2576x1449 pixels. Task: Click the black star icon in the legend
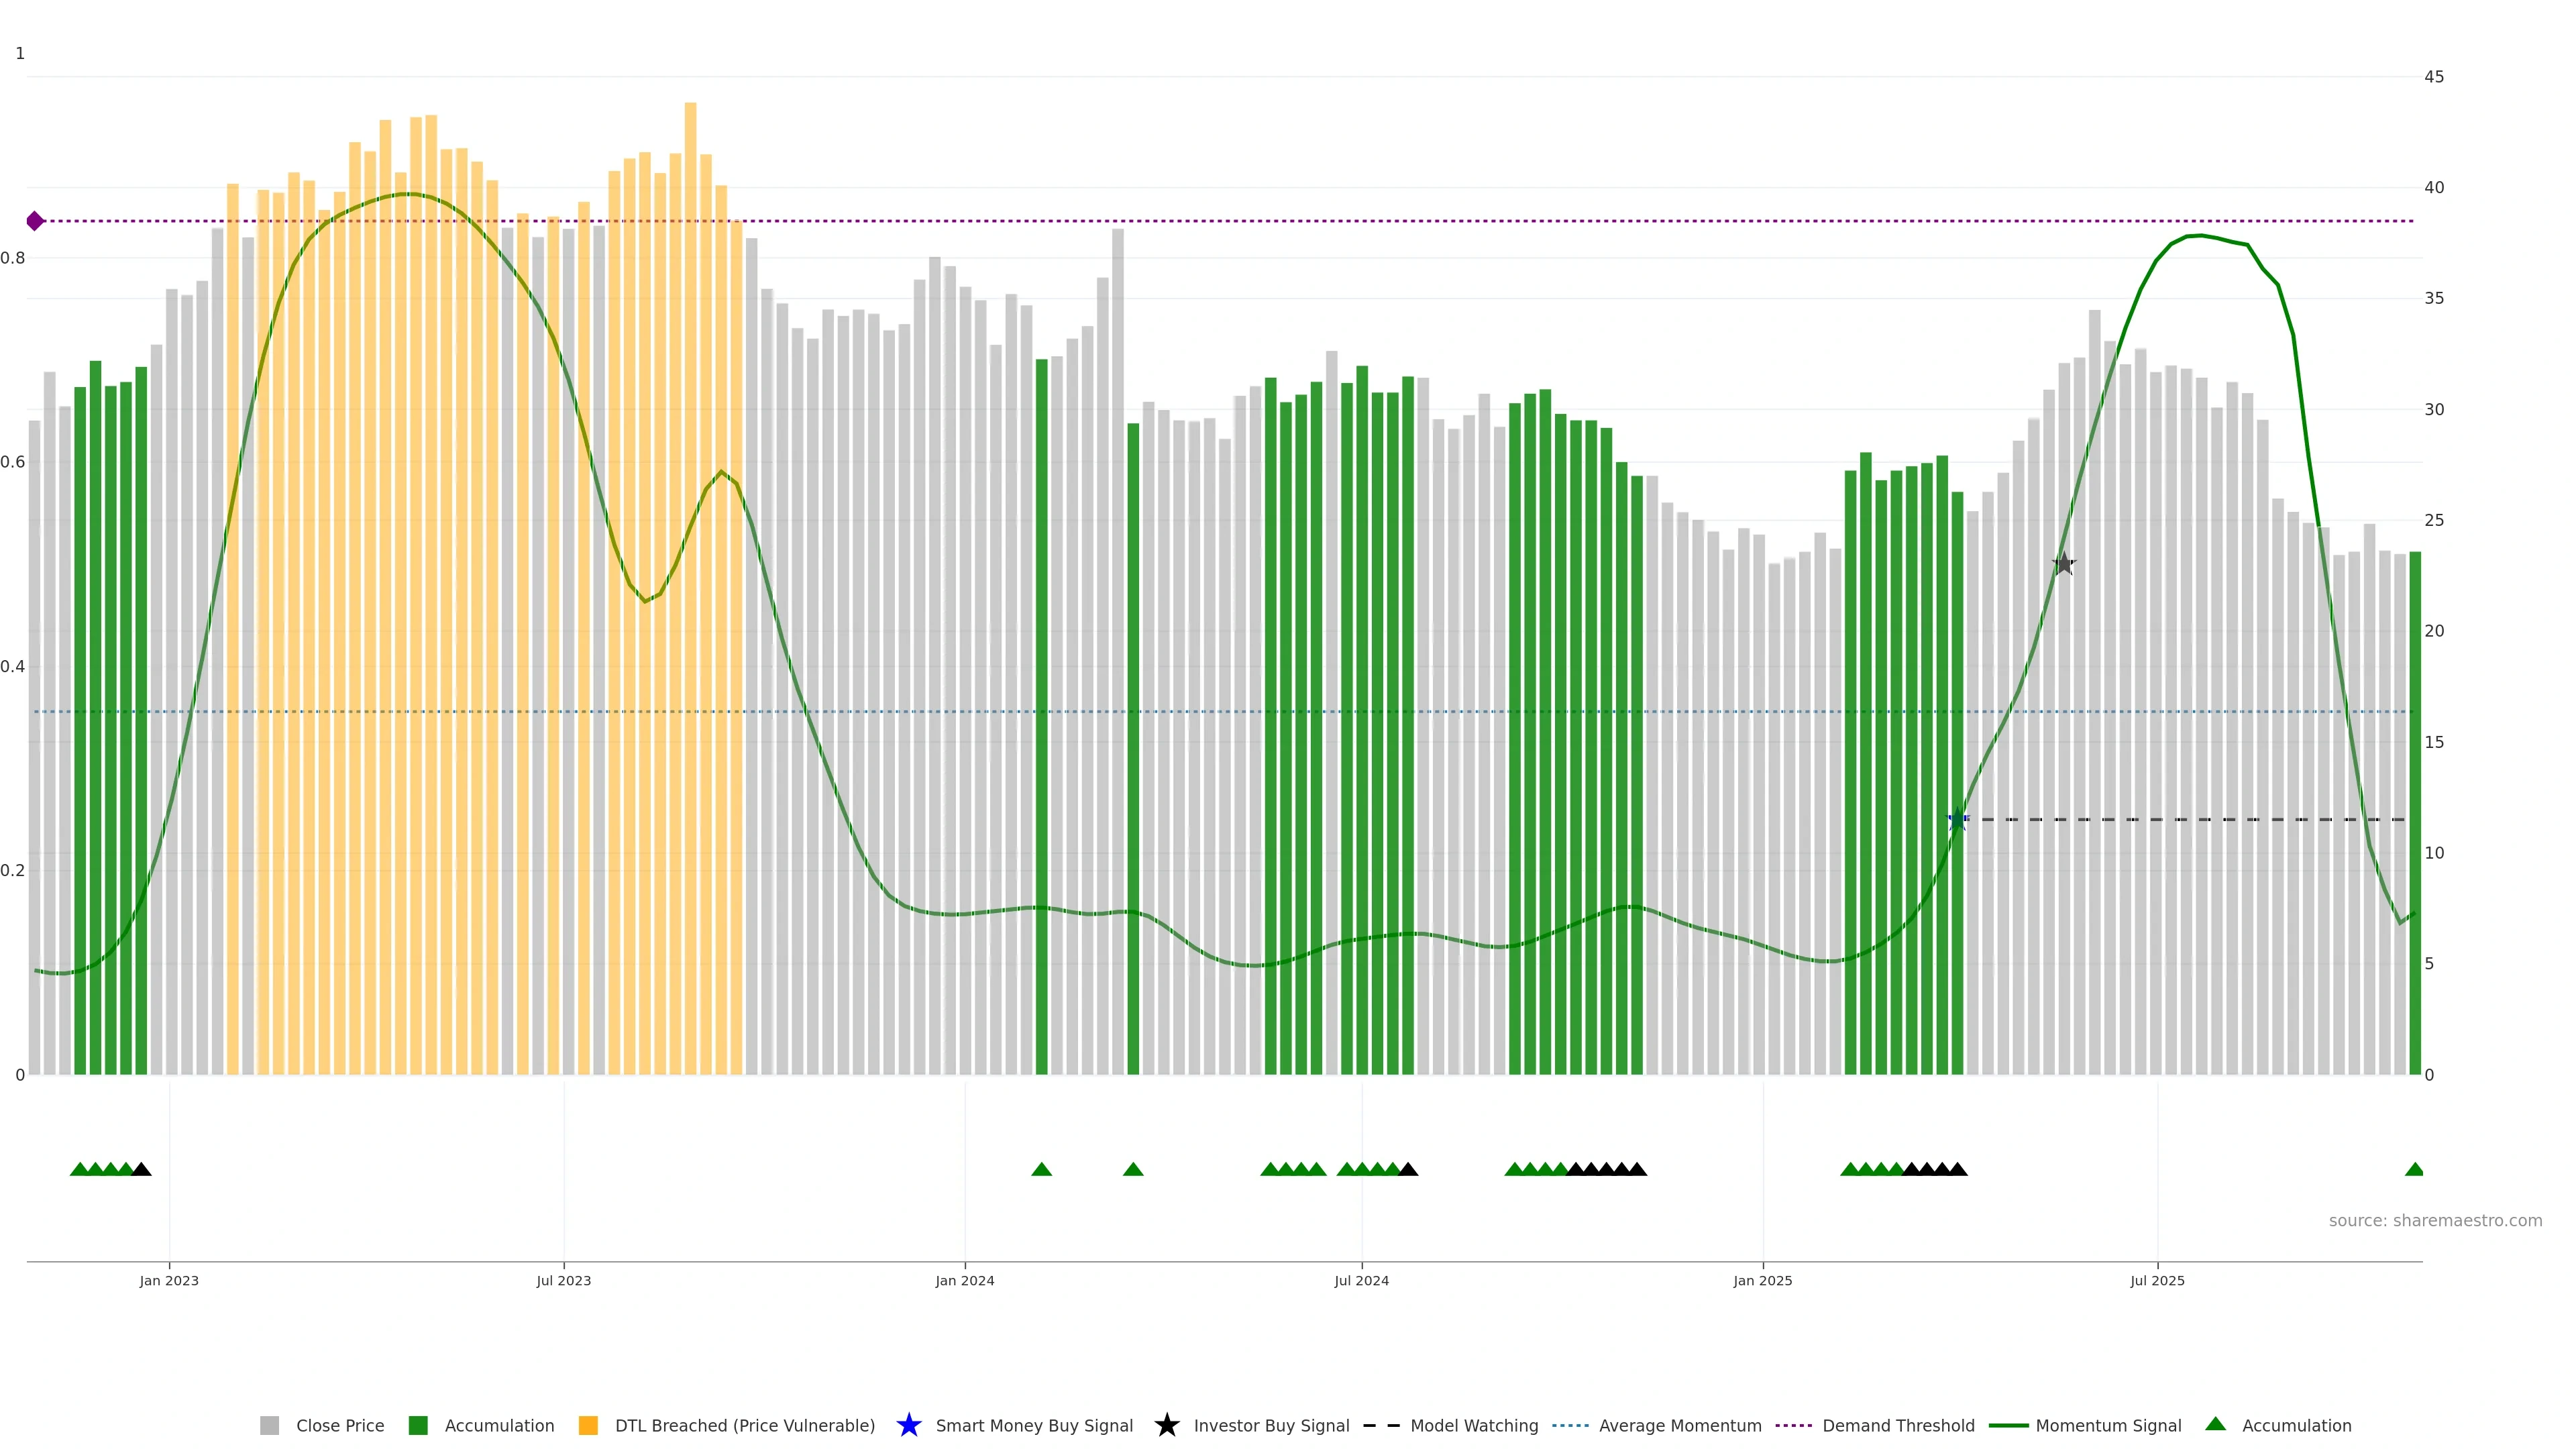(x=1166, y=1425)
